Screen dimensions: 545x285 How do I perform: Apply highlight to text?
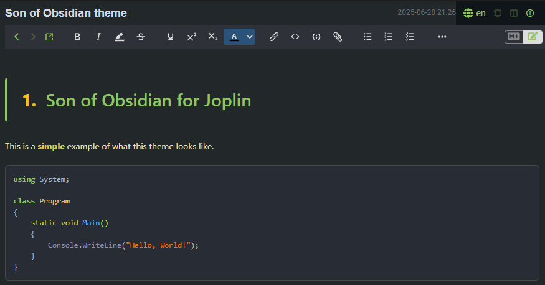tap(120, 37)
